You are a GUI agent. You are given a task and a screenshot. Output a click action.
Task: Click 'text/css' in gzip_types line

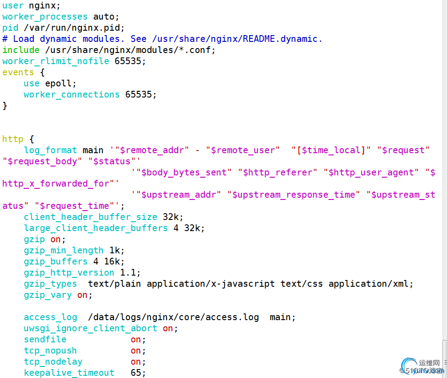click(x=302, y=284)
